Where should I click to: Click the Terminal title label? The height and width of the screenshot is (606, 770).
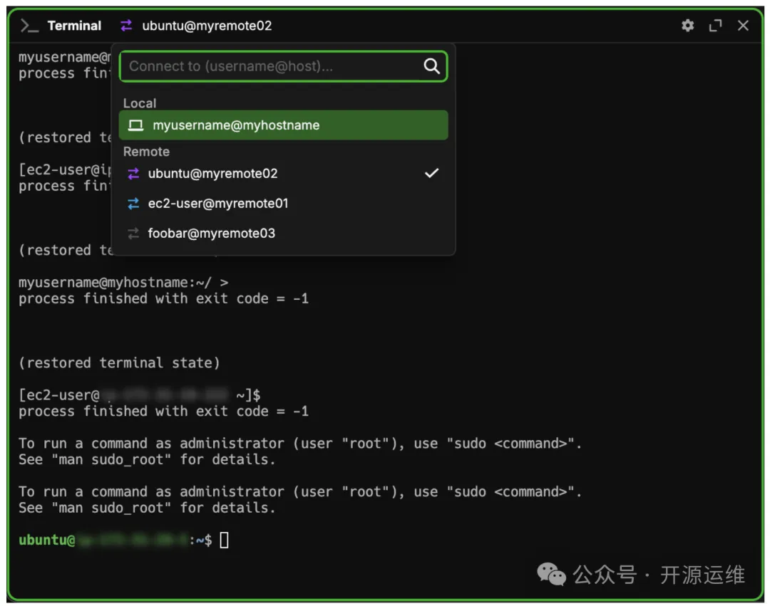click(74, 26)
